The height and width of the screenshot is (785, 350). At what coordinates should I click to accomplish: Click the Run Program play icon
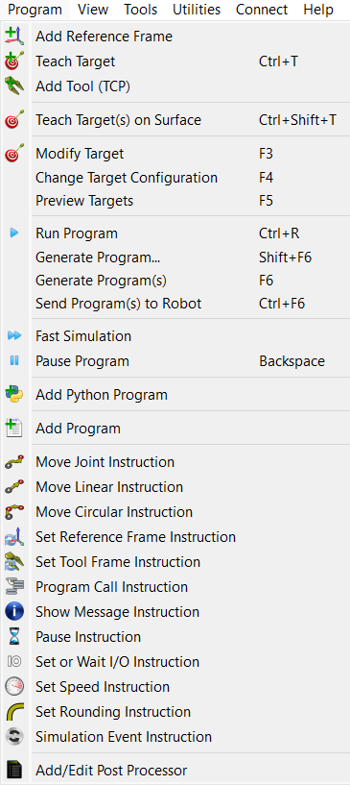[14, 233]
